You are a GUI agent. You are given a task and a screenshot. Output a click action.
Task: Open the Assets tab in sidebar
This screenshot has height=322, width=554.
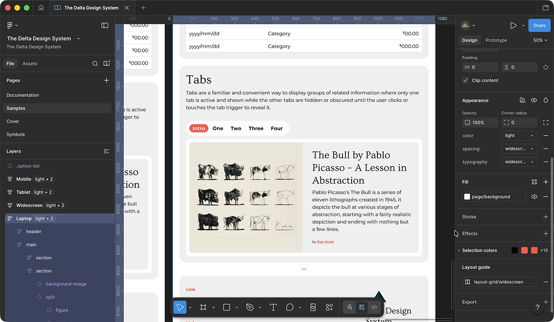pos(30,63)
